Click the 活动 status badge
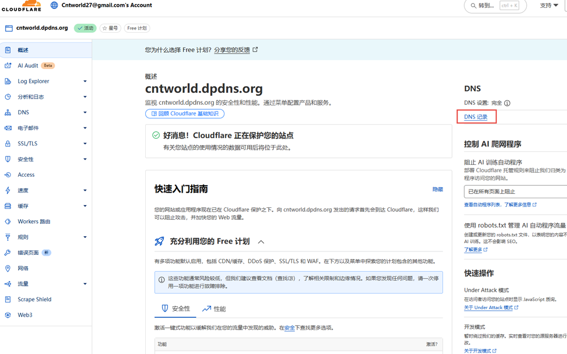 click(86, 28)
